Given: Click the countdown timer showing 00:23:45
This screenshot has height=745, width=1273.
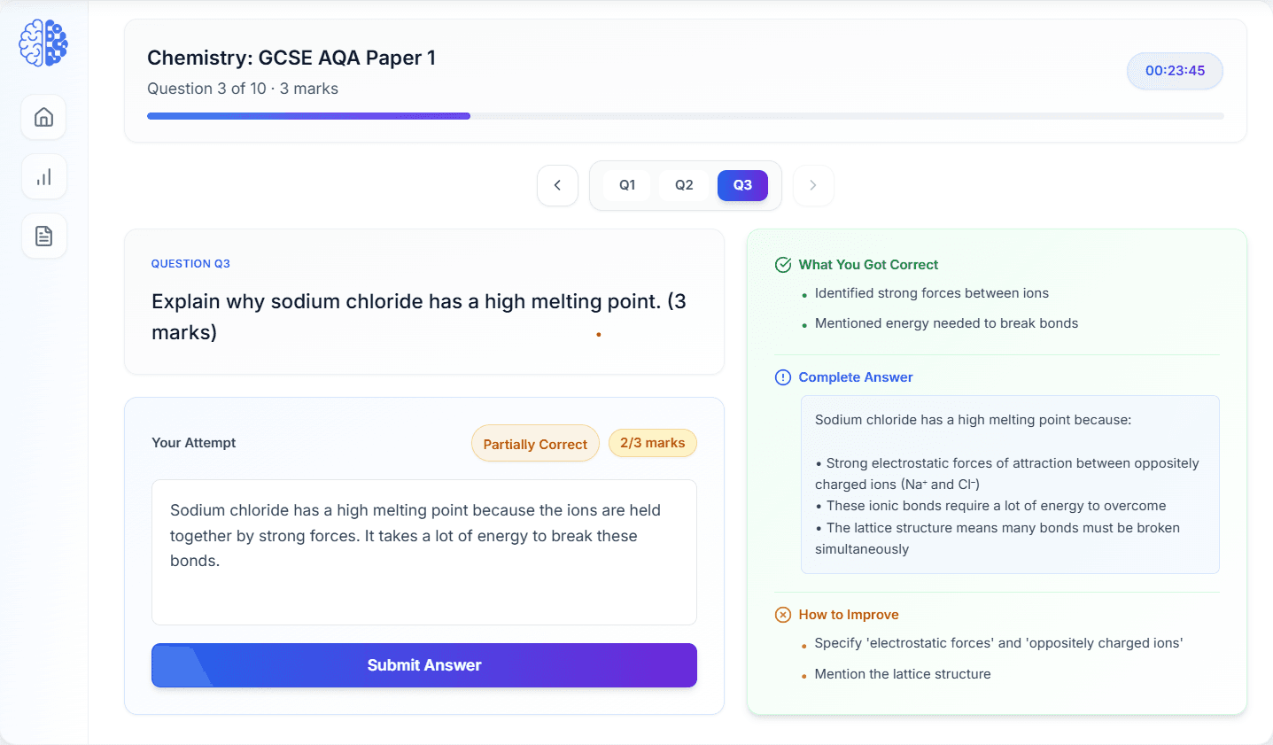Looking at the screenshot, I should (x=1174, y=71).
